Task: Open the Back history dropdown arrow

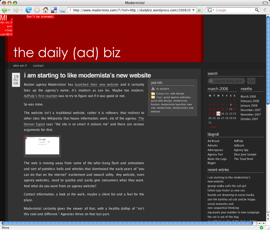Action: point(9,10)
